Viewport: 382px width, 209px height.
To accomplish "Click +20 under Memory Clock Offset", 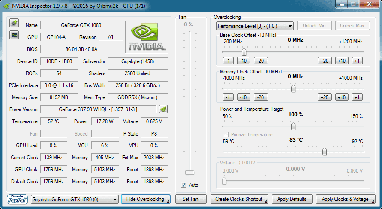I will click(325, 97).
